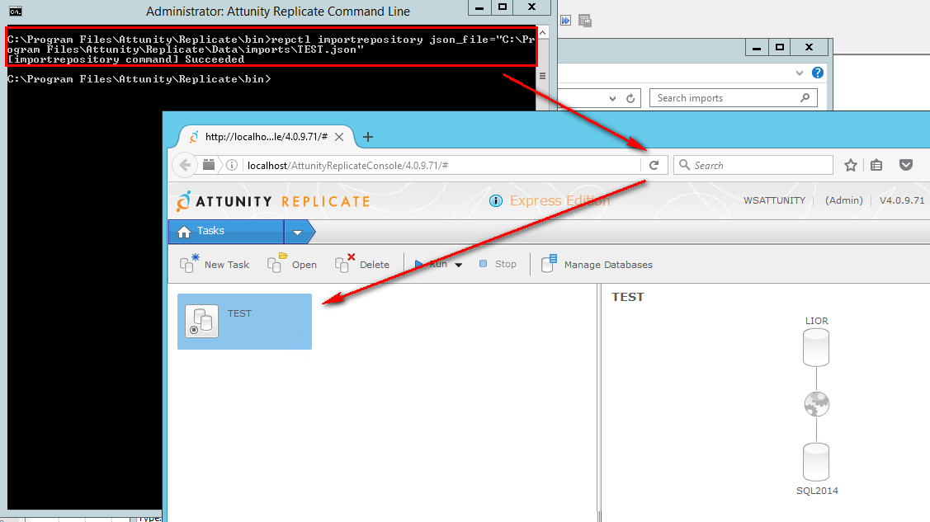Expand the dropdown arrow beside Tasks tab
Viewport: 930px width, 522px height.
[x=298, y=232]
